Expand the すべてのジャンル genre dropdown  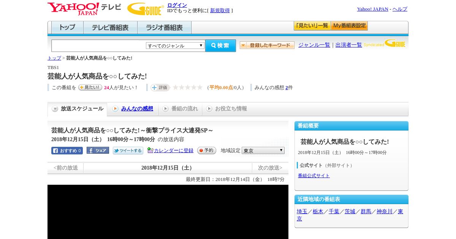tap(175, 46)
